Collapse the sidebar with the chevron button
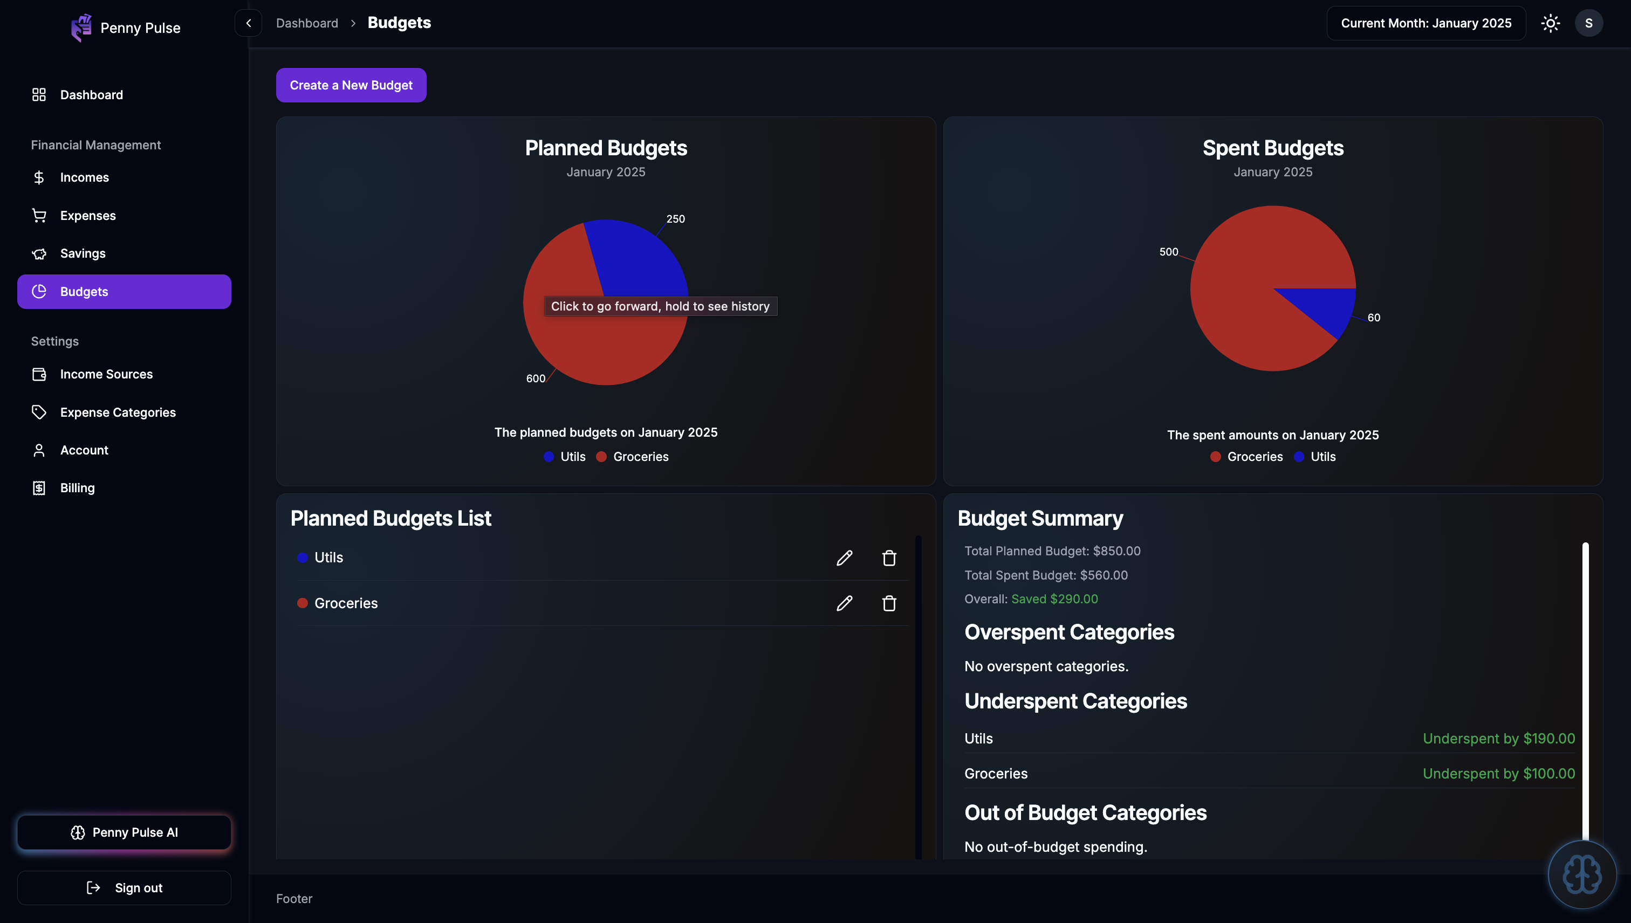 click(249, 24)
